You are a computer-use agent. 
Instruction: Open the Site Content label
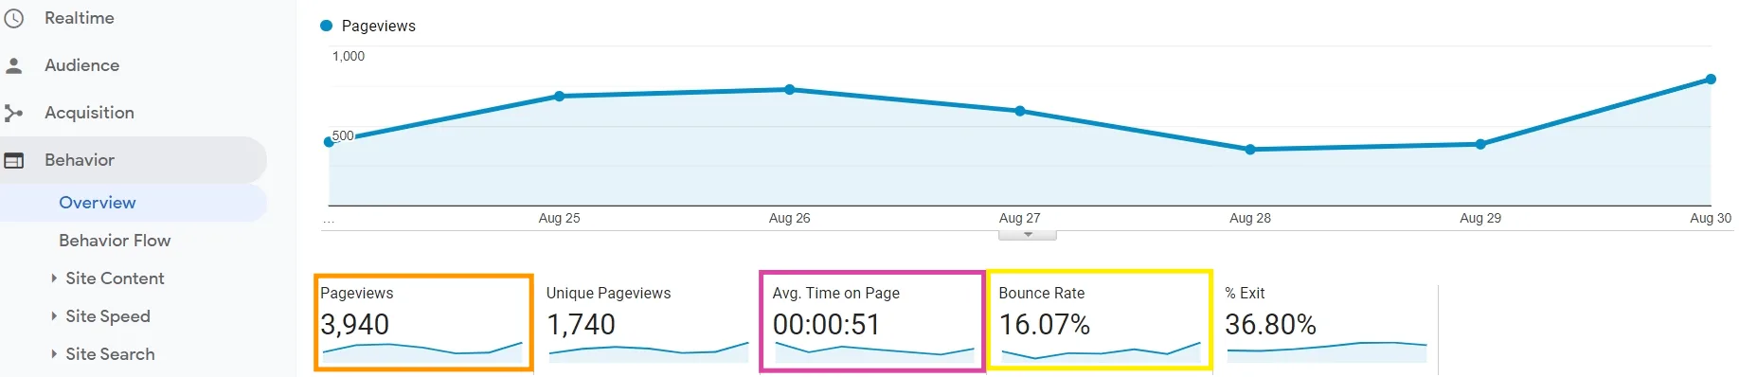[115, 278]
